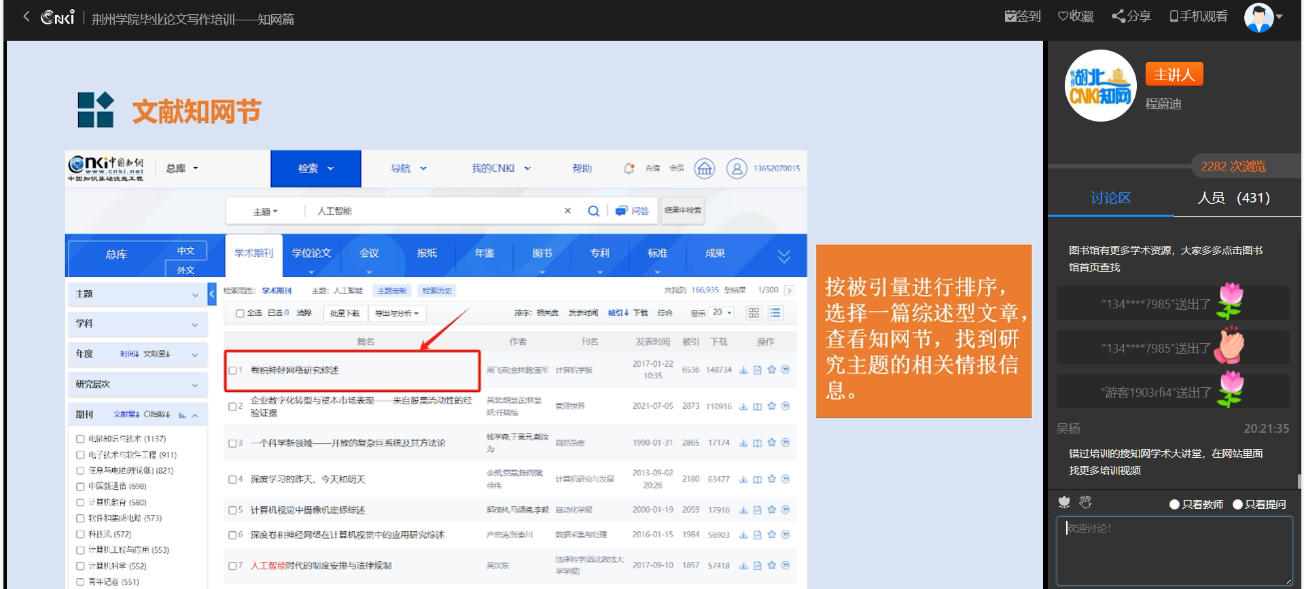Open the user avatar menu
Viewport: 1304px width, 589px height.
tap(1263, 17)
